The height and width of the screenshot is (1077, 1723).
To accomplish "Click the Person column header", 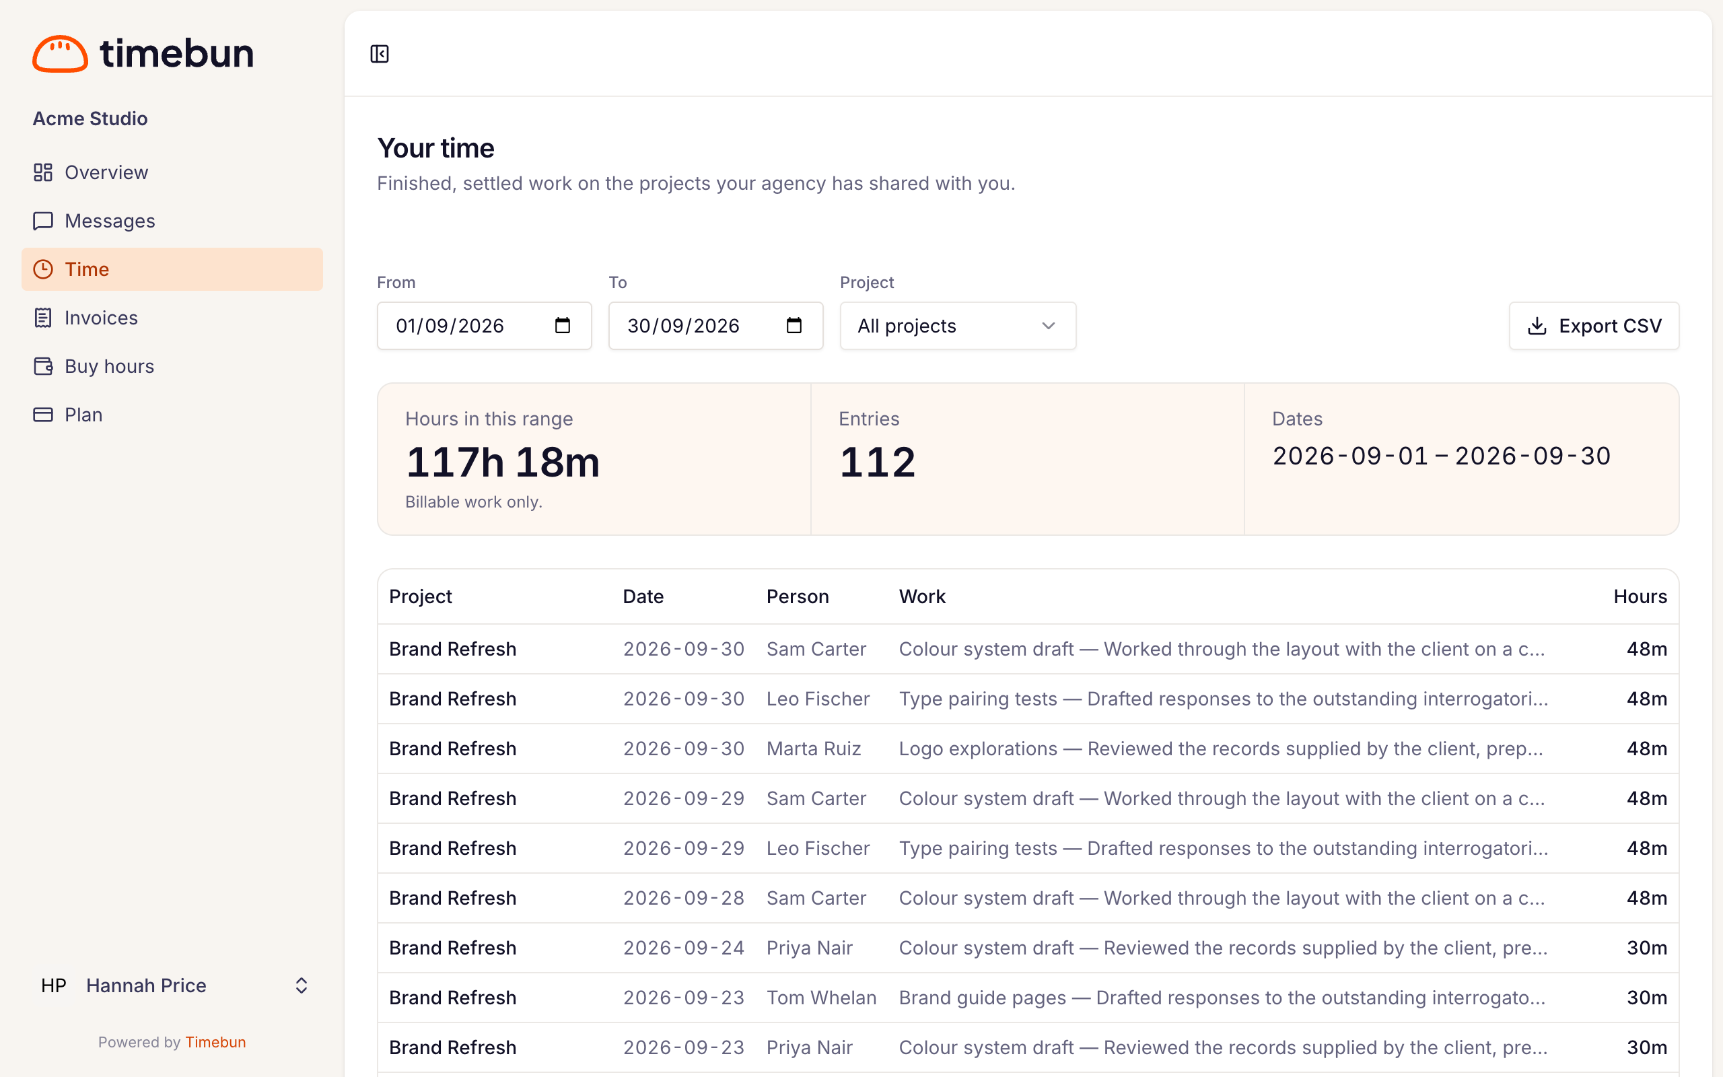I will tap(798, 596).
